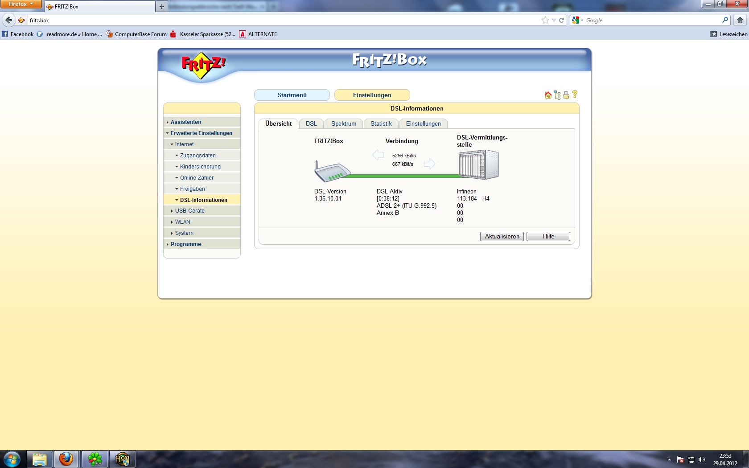Collapse Erweiterte Einstellungen section
The height and width of the screenshot is (468, 749).
click(202, 133)
